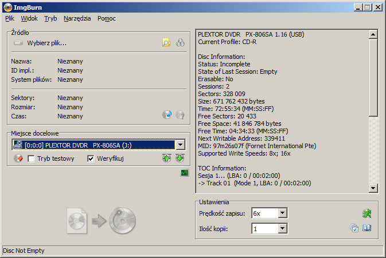Click the small drive icon beside Wybierz plik
This screenshot has width=386, height=258.
18,43
